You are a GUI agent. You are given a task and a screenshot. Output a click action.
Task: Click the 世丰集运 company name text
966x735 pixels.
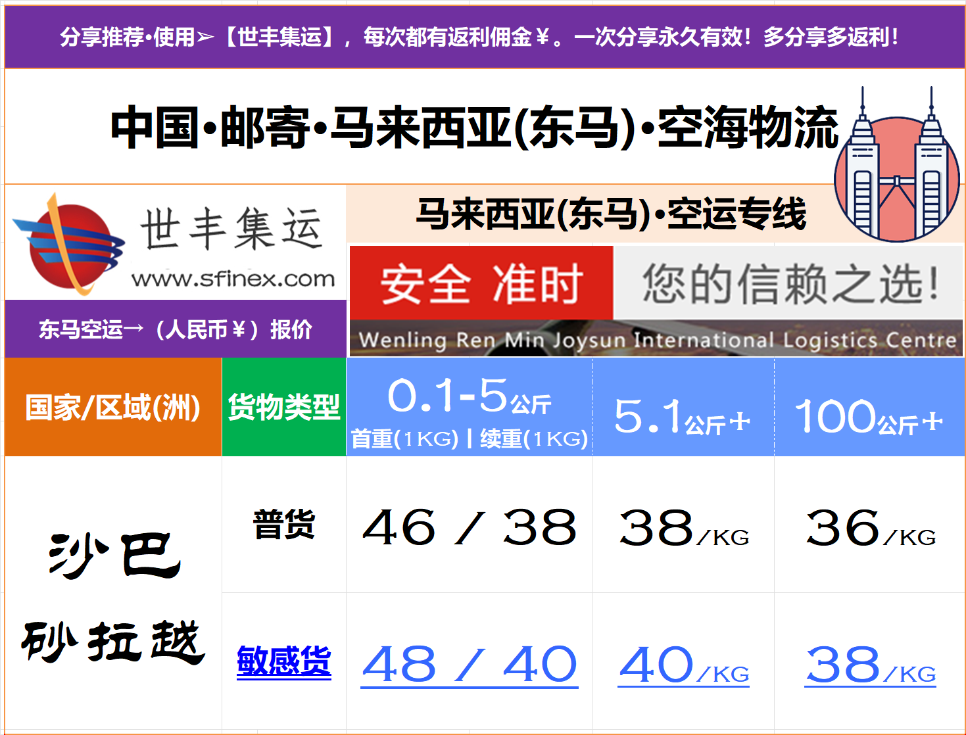231,228
